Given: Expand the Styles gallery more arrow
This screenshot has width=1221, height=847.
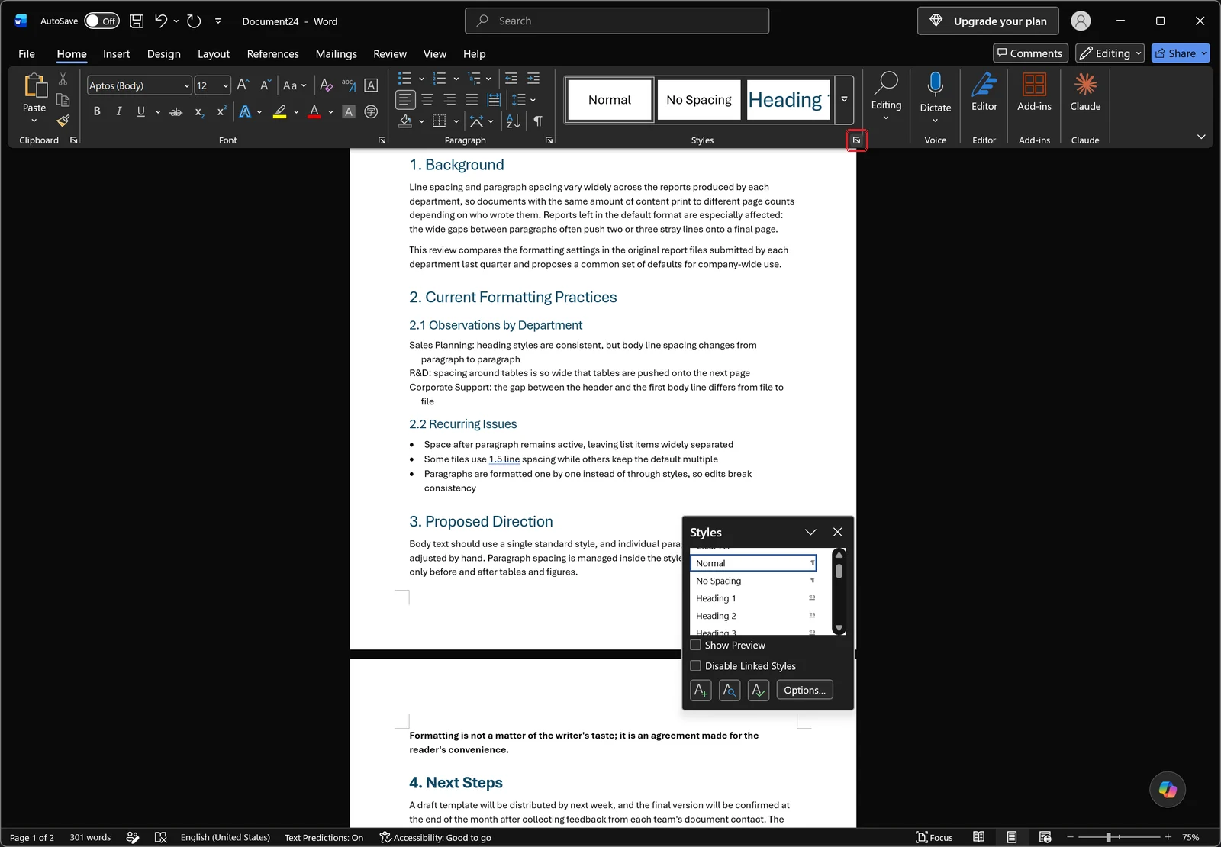Looking at the screenshot, I should pyautogui.click(x=844, y=100).
